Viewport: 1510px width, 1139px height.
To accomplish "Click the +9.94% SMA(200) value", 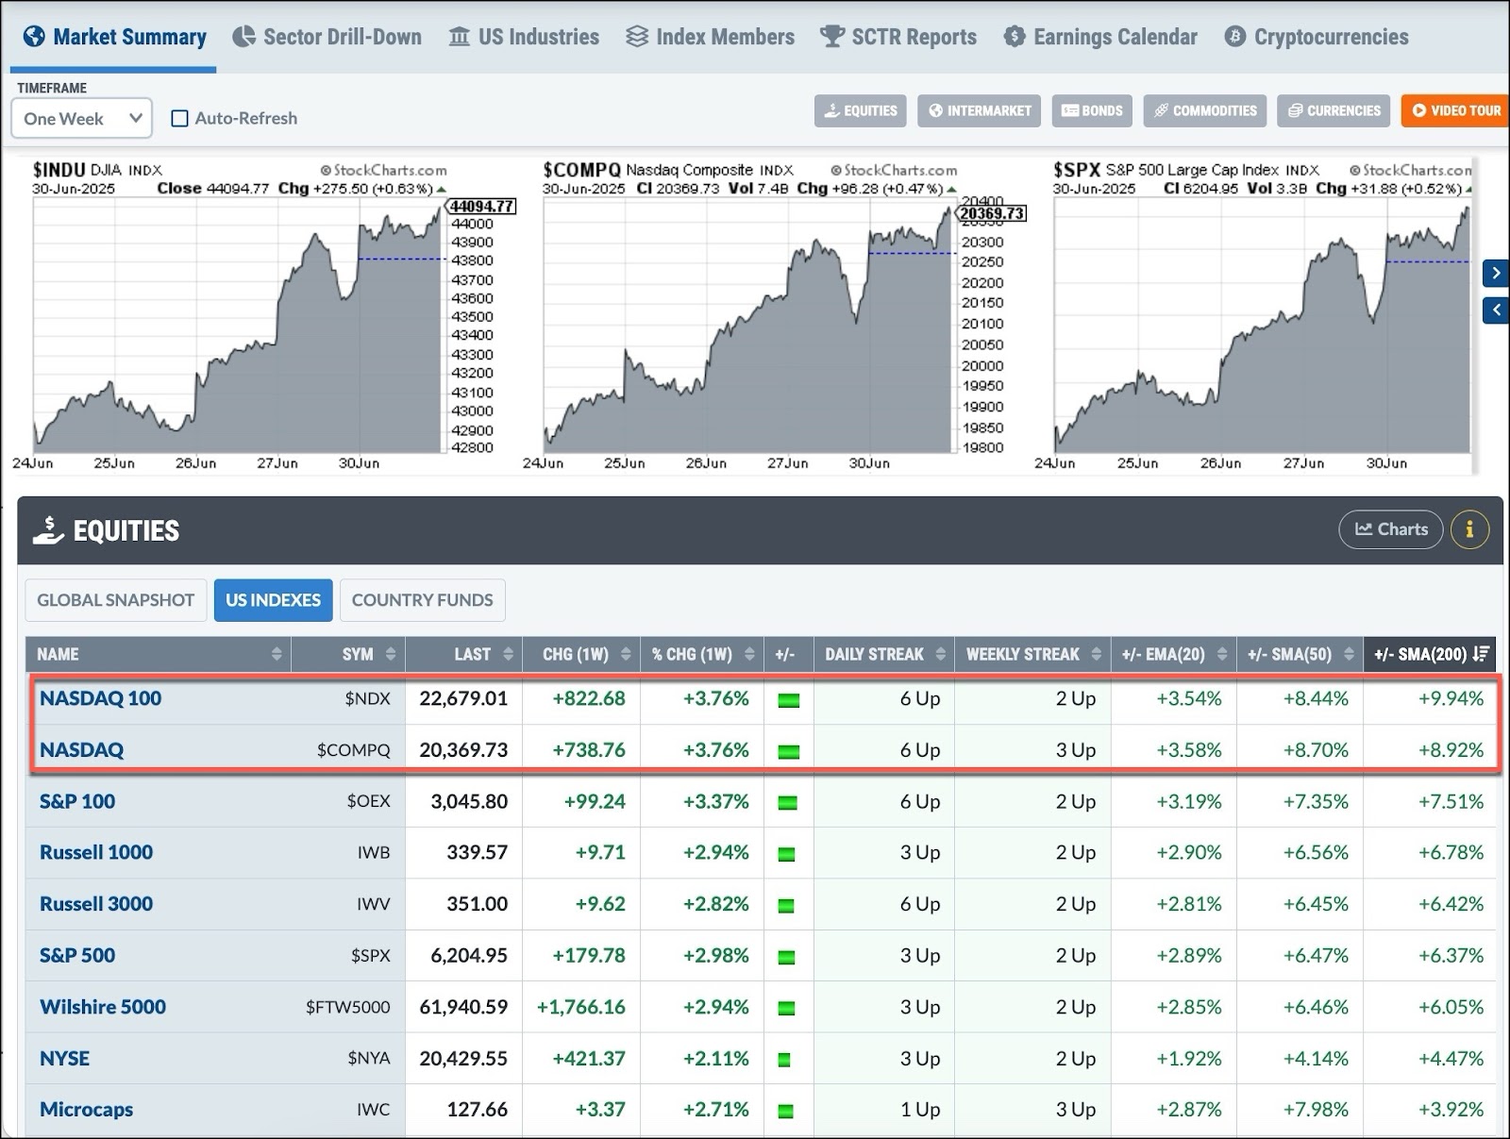I will (1451, 698).
